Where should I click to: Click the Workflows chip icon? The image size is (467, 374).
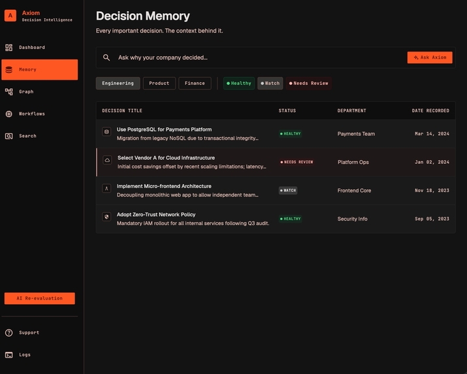pyautogui.click(x=9, y=114)
